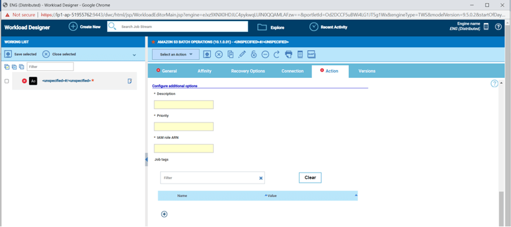Click the pencil Edit icon in the toolbar
This screenshot has width=511, height=227.
242,54
